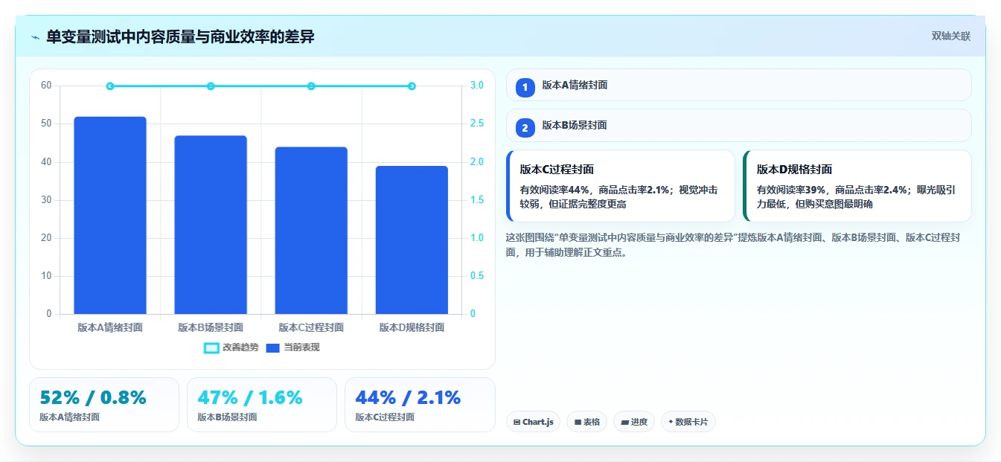Screen dimensions: 1001x462
Task: Click the text 有效阅读率44% in 版本C card
Action: 555,190
